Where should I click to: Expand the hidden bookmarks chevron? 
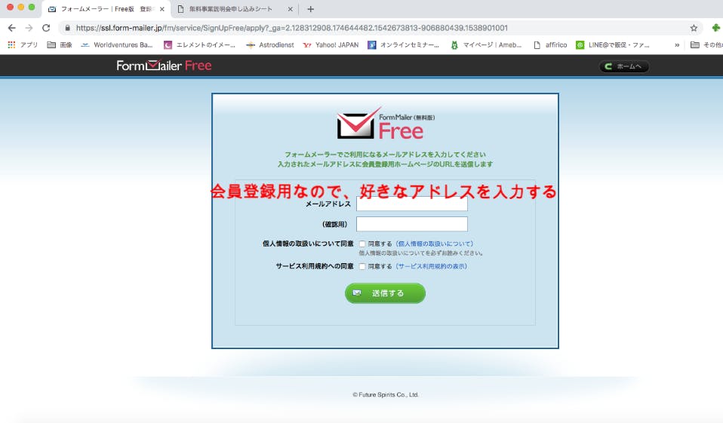tap(677, 44)
